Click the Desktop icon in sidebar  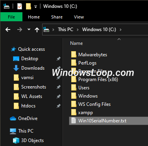16,59
